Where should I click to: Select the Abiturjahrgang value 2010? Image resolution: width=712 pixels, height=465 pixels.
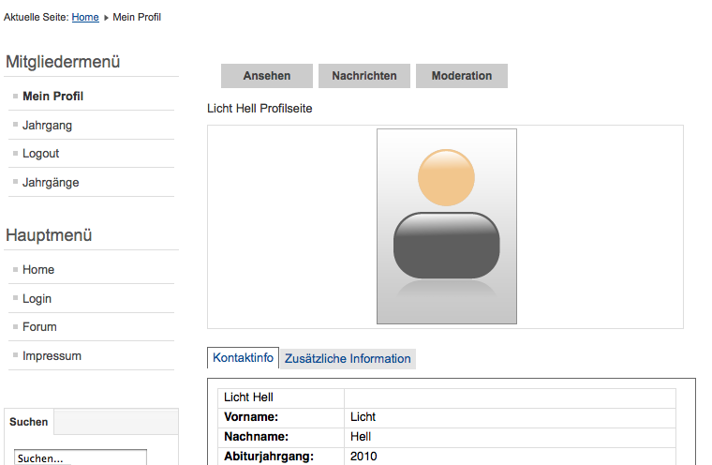(x=363, y=457)
